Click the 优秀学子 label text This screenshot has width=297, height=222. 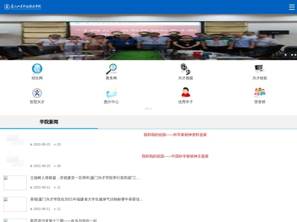point(186,102)
